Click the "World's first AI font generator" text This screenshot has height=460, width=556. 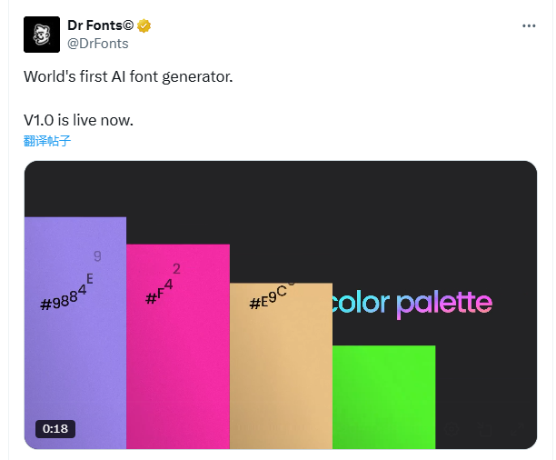coord(128,76)
